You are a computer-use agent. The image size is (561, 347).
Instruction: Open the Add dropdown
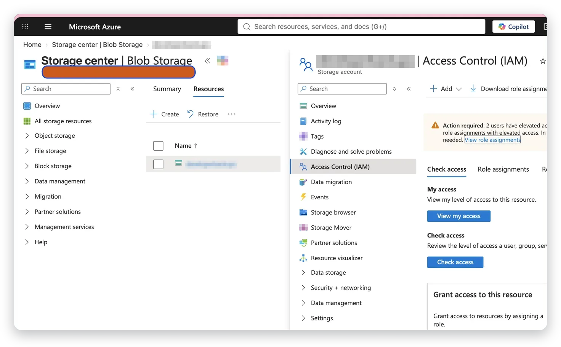pyautogui.click(x=446, y=89)
